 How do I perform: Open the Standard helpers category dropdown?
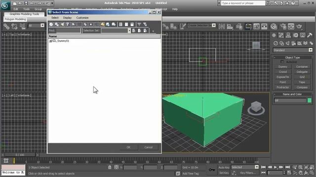[311, 50]
